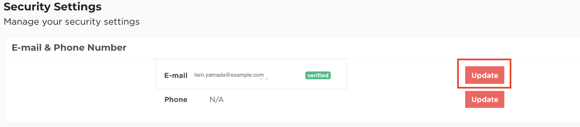Click the Update button for E-mail
Screen dimensions: 580x127
484,75
